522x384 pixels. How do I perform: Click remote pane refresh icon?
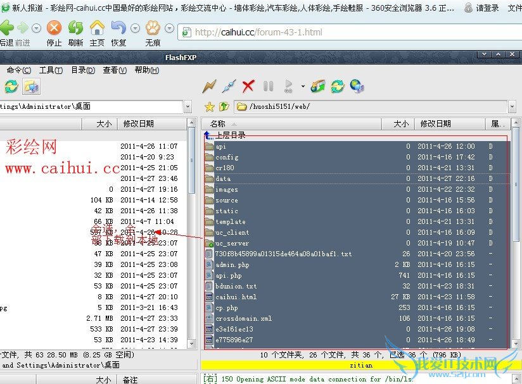[x=337, y=87]
